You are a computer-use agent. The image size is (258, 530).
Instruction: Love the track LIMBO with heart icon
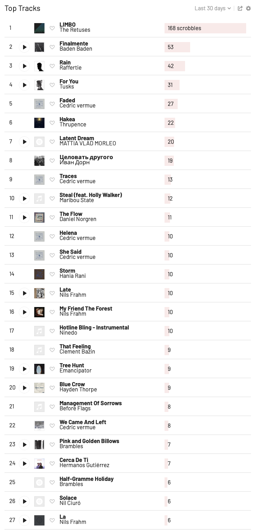(x=52, y=28)
